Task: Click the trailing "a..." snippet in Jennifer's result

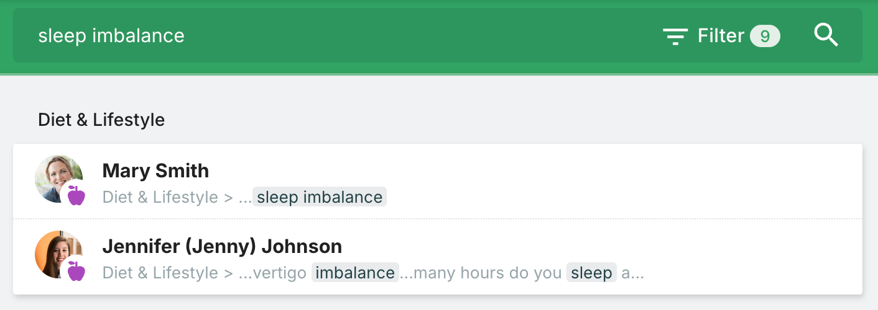Action: click(632, 273)
